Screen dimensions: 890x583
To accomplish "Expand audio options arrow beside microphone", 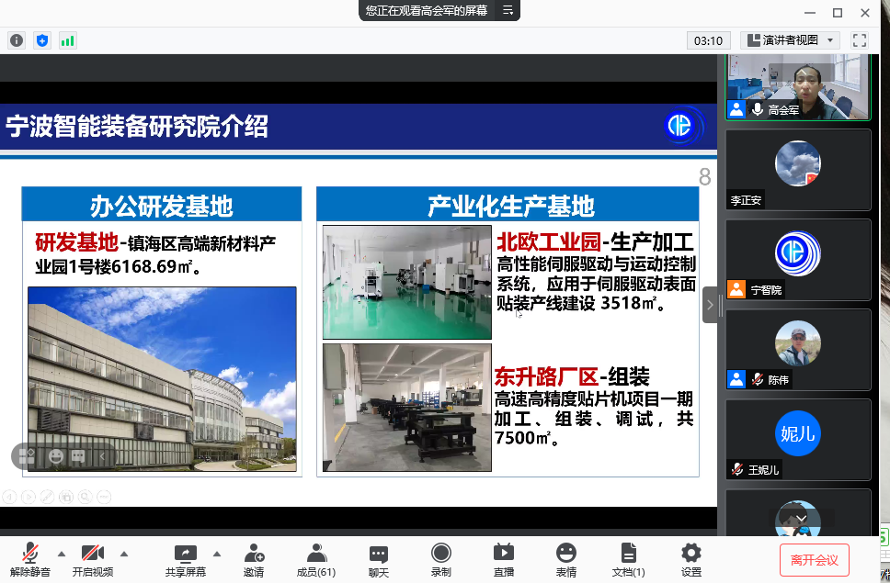I will (62, 554).
